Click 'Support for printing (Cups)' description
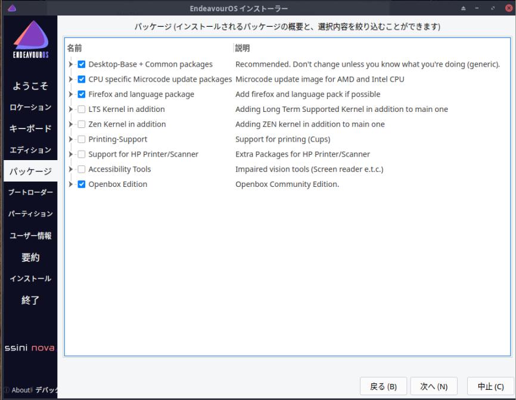Viewport: 516px width, 400px height. click(x=282, y=139)
